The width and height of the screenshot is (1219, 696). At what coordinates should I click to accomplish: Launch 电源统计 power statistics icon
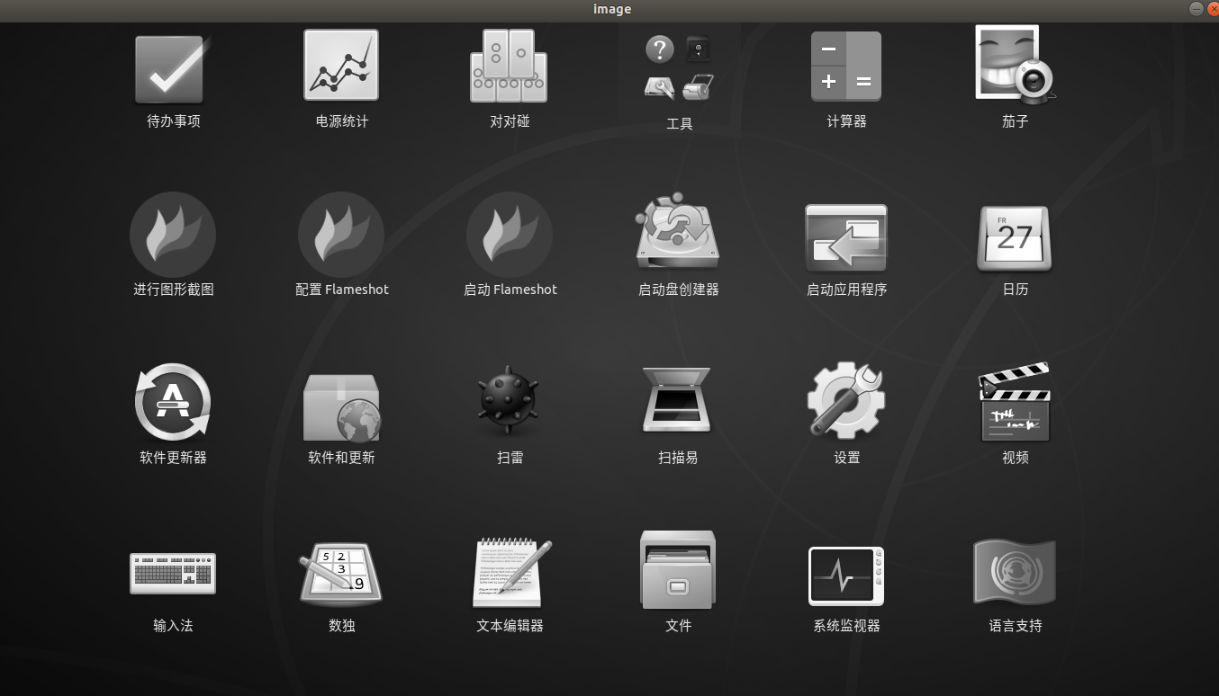[341, 66]
